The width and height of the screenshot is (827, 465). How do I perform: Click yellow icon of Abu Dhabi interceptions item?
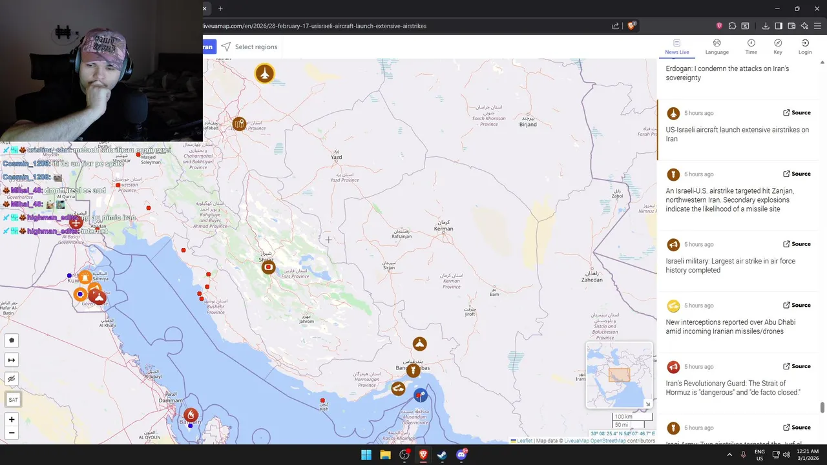pos(673,305)
